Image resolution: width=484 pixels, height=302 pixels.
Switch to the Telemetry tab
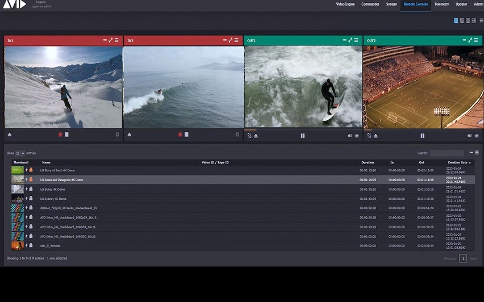(441, 4)
